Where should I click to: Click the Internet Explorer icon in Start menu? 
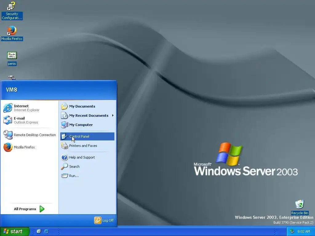8,108
